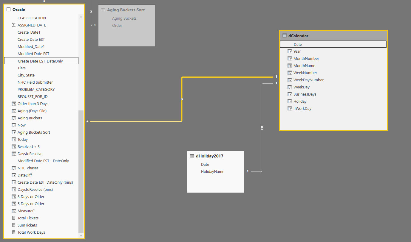Click the Oracle field list scroll-up arrow

coord(81,17)
